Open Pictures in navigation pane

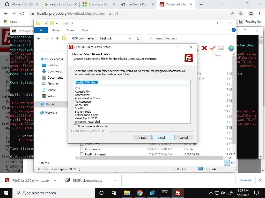(50, 84)
